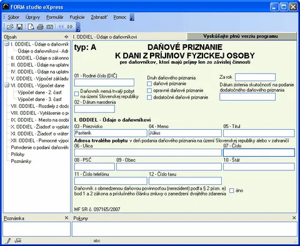Open the Pomoc menu
Viewport: 300px width, 246px height.
tap(120, 17)
